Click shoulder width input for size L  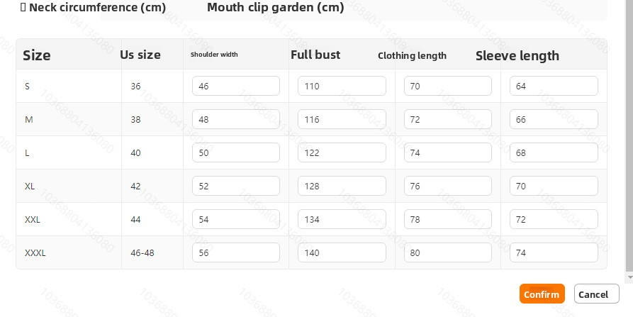[x=236, y=152]
